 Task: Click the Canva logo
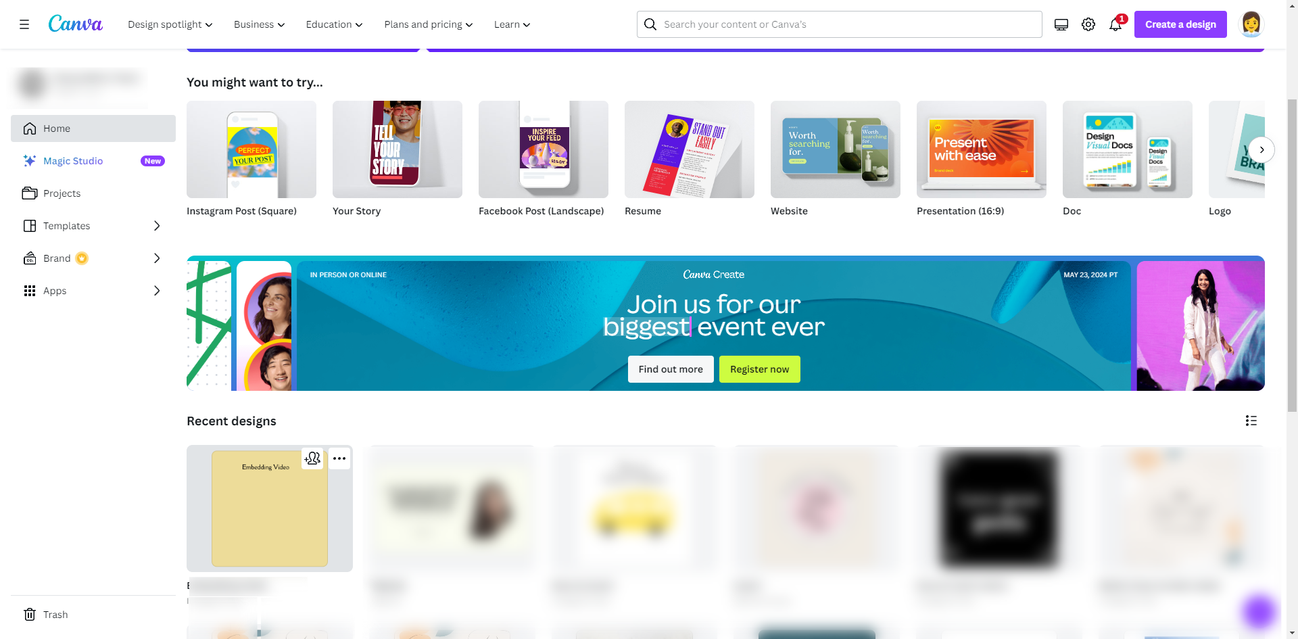pos(76,24)
